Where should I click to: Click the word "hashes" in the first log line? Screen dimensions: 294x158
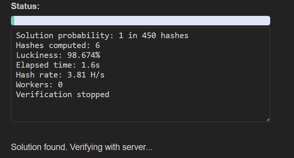175,36
